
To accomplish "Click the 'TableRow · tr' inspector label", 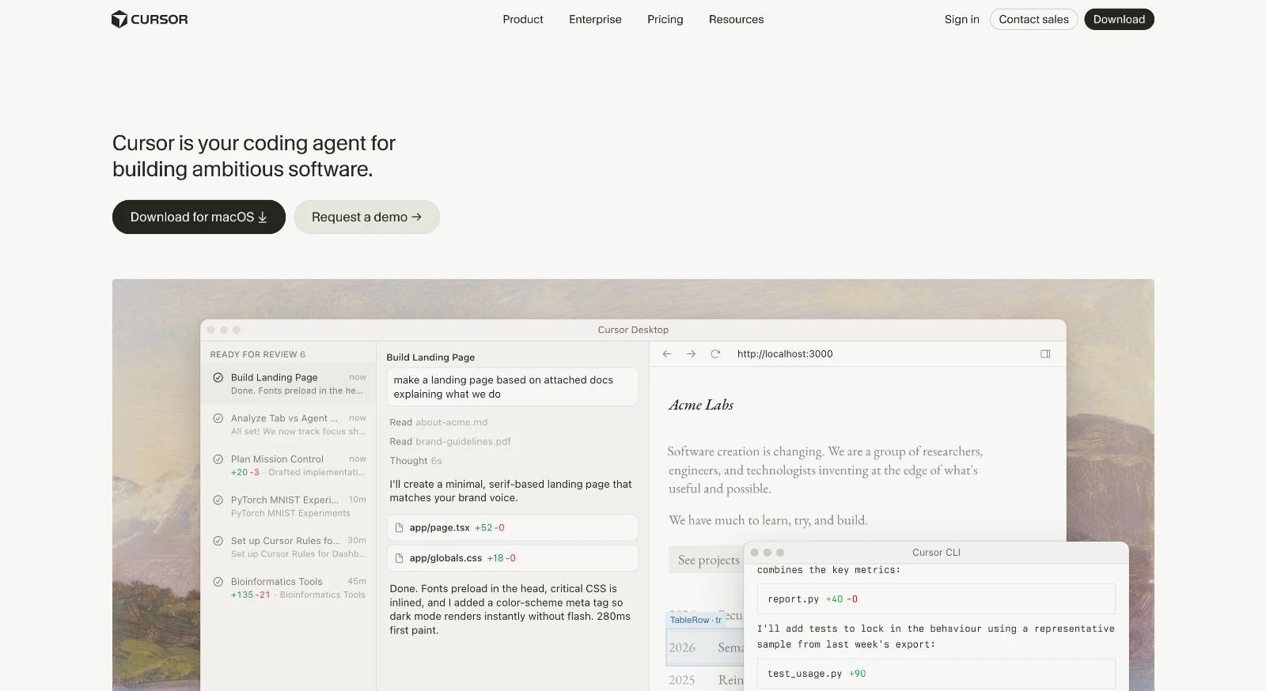I will click(696, 620).
